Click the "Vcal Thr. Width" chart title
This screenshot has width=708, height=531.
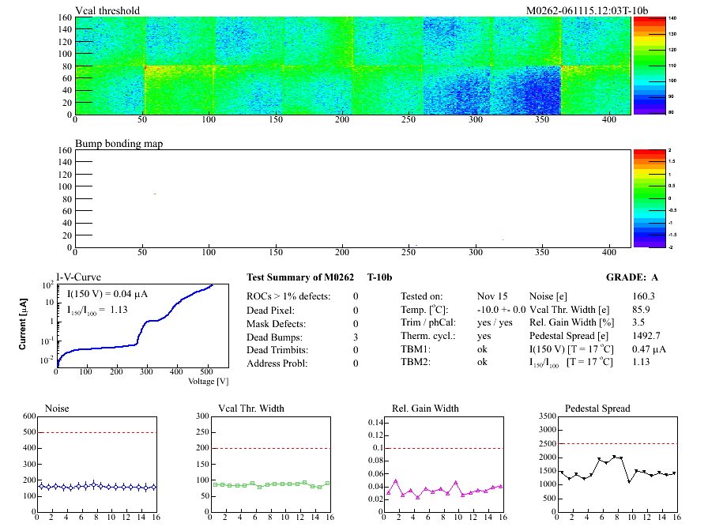point(251,409)
